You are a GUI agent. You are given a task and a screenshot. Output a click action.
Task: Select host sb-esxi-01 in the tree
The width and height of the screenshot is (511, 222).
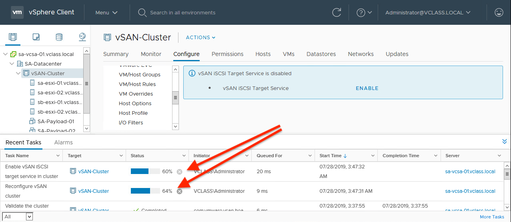(x=60, y=102)
